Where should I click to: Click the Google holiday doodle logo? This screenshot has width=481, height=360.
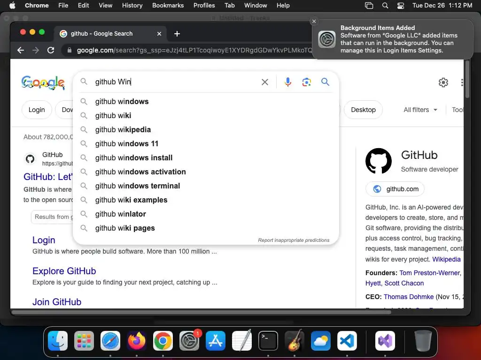[x=43, y=82]
